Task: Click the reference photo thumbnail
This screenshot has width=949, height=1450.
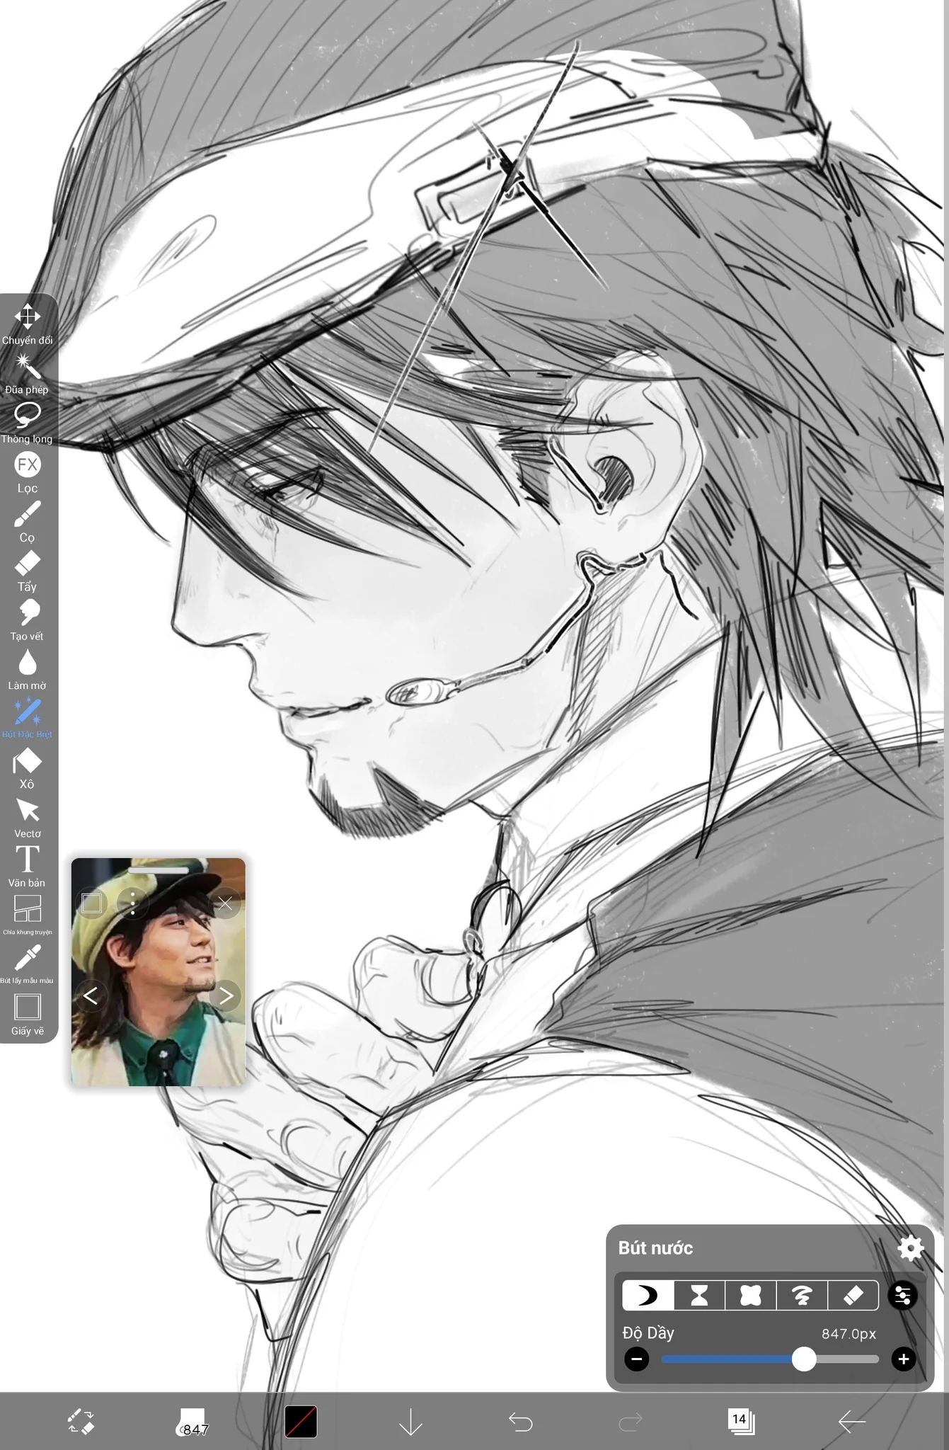Action: (158, 972)
